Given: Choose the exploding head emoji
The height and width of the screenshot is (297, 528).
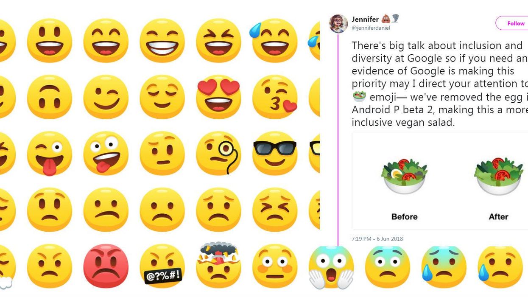Looking at the screenshot, I should 218,264.
